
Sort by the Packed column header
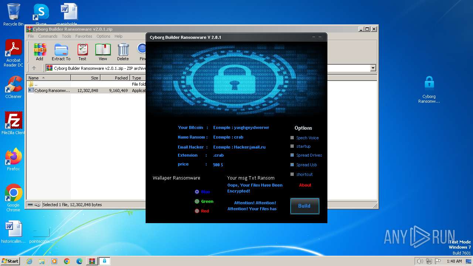tap(115, 78)
